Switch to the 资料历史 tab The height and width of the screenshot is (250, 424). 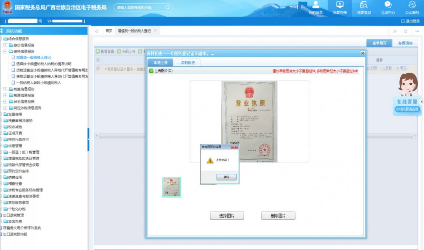(188, 63)
